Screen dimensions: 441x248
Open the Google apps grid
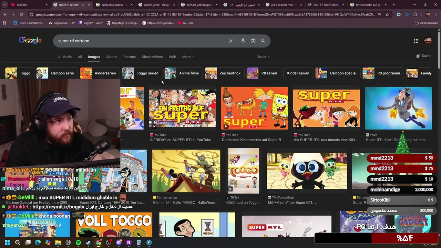pyautogui.click(x=416, y=41)
